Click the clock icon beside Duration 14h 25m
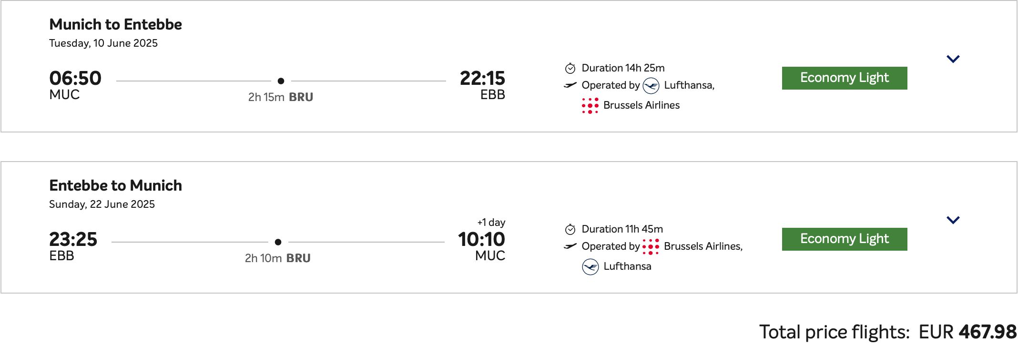The height and width of the screenshot is (346, 1018). pyautogui.click(x=570, y=69)
